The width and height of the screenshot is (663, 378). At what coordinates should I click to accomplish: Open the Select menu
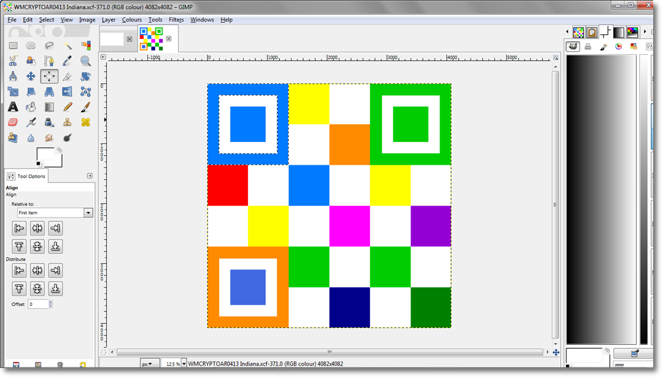(x=47, y=20)
